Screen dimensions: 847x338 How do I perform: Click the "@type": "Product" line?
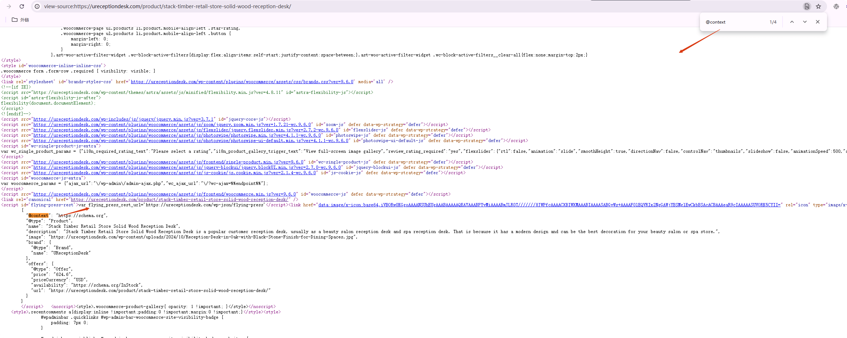(49, 221)
